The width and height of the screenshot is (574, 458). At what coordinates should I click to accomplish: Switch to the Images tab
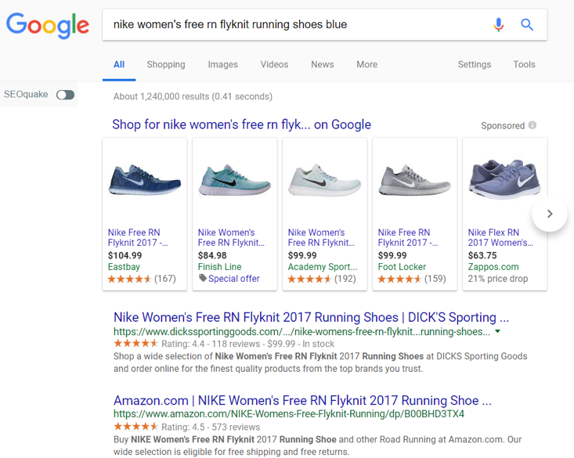pos(222,64)
